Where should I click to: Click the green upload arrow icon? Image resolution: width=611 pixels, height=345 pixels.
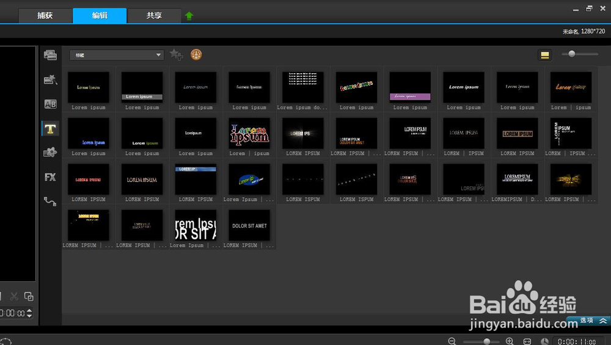point(189,16)
